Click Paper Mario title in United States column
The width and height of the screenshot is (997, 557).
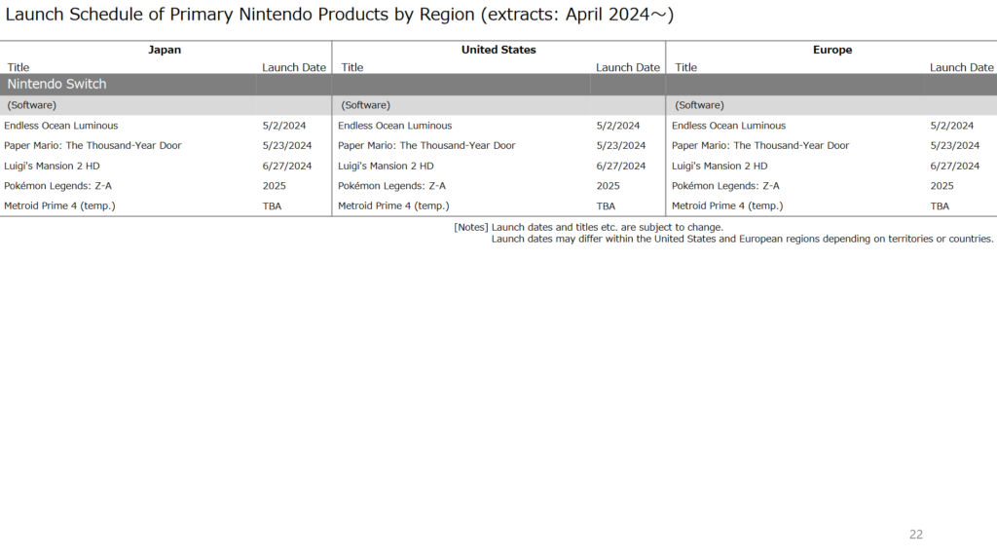426,146
